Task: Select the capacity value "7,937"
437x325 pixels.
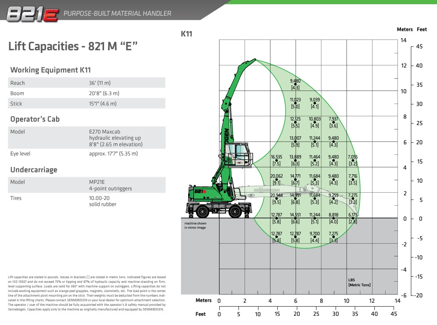Action: tap(333, 119)
